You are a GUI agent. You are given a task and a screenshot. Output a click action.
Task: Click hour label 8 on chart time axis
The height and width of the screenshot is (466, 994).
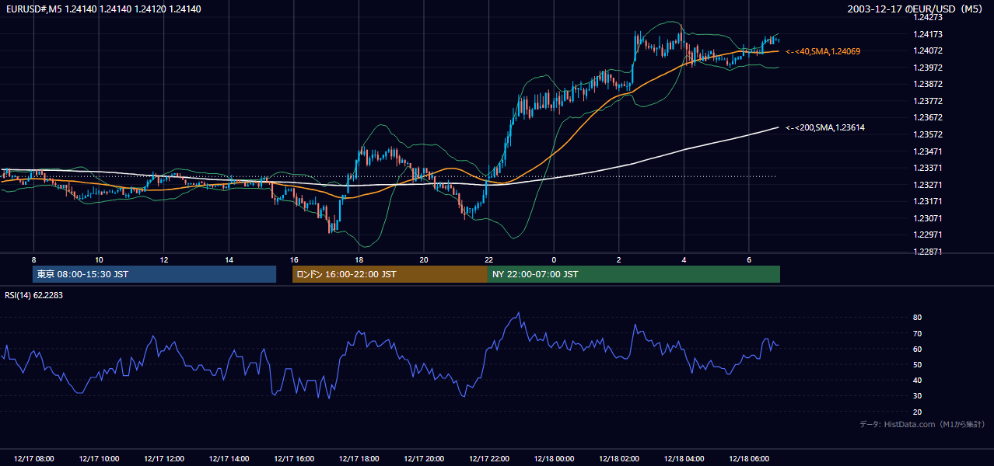33,259
